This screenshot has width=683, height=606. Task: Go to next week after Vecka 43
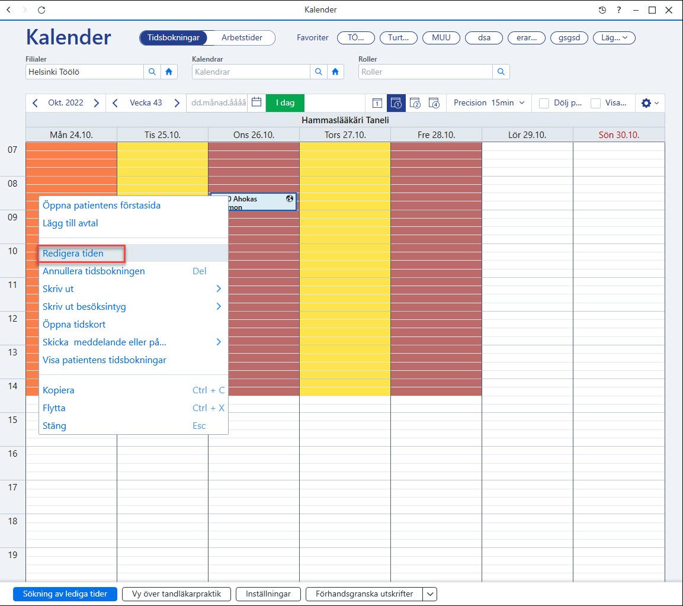[177, 103]
